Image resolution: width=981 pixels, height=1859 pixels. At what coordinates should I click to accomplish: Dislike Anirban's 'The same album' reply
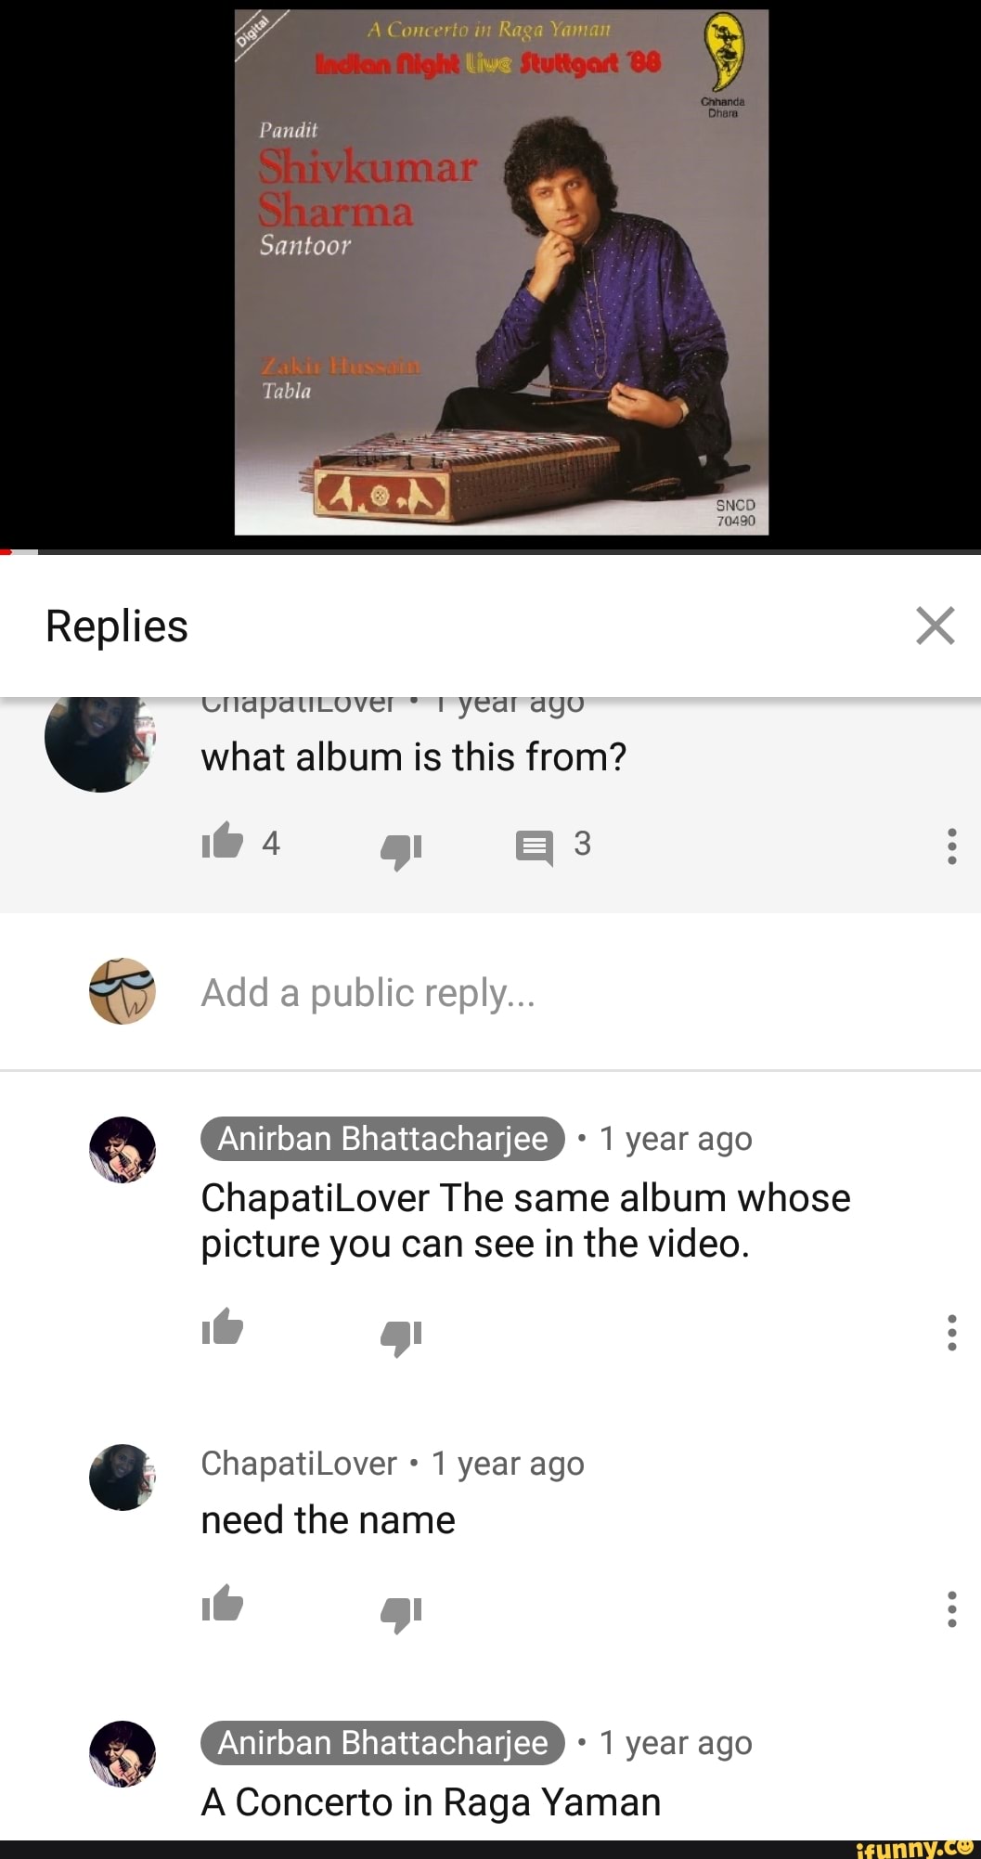401,1335
